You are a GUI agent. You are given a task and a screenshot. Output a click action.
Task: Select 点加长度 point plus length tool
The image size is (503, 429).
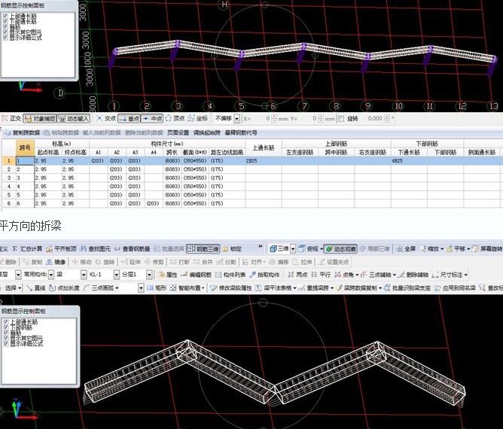click(x=65, y=288)
